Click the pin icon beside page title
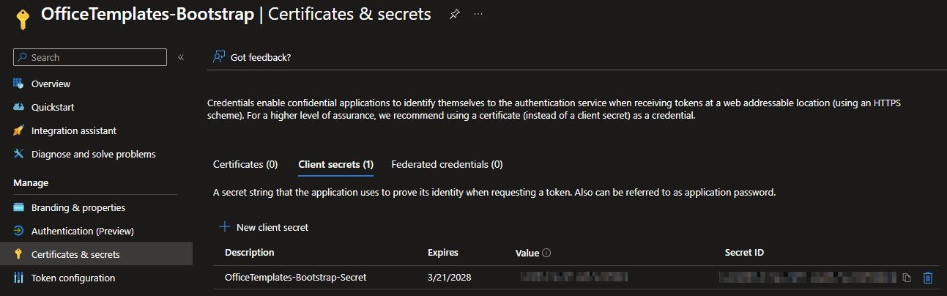 (455, 15)
